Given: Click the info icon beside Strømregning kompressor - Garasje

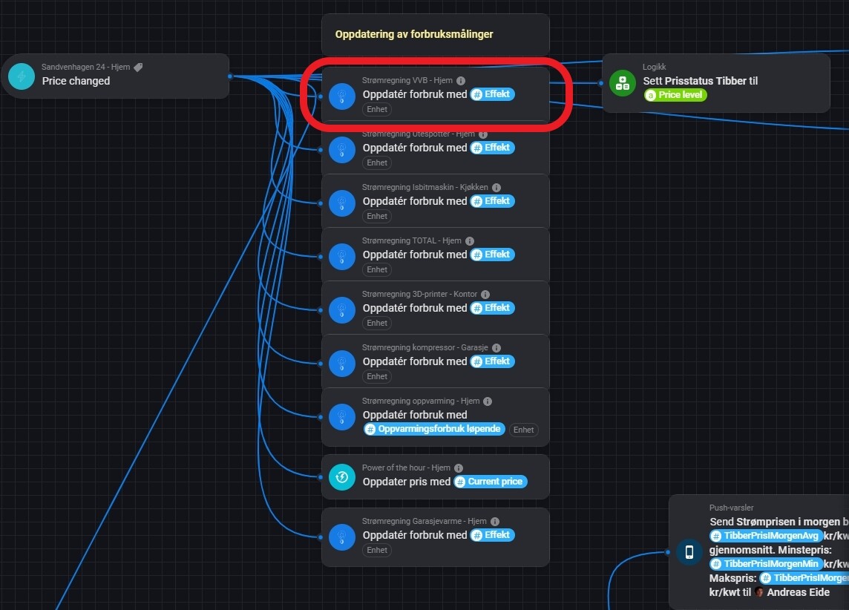Looking at the screenshot, I should tap(496, 348).
